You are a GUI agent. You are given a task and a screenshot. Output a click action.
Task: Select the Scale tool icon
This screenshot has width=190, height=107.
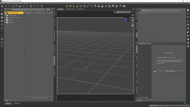click(88, 6)
